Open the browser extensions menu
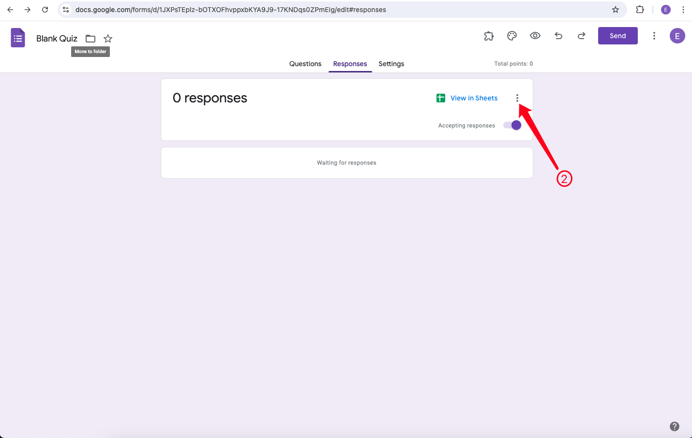Viewport: 692px width, 438px height. [x=640, y=10]
